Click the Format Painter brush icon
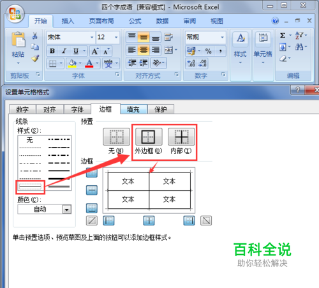Viewport: 319px width, 288px height. [x=35, y=58]
